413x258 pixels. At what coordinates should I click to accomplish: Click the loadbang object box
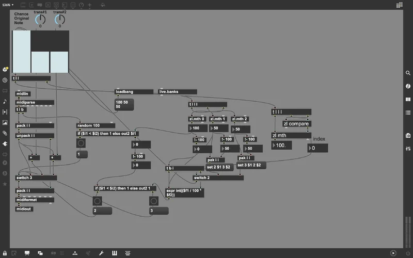click(134, 92)
